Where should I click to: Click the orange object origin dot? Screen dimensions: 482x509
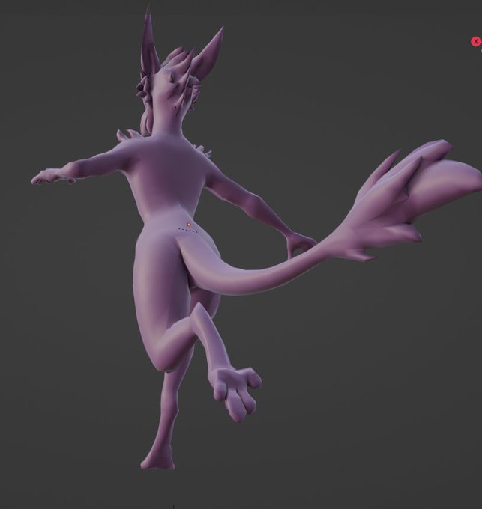(x=189, y=225)
